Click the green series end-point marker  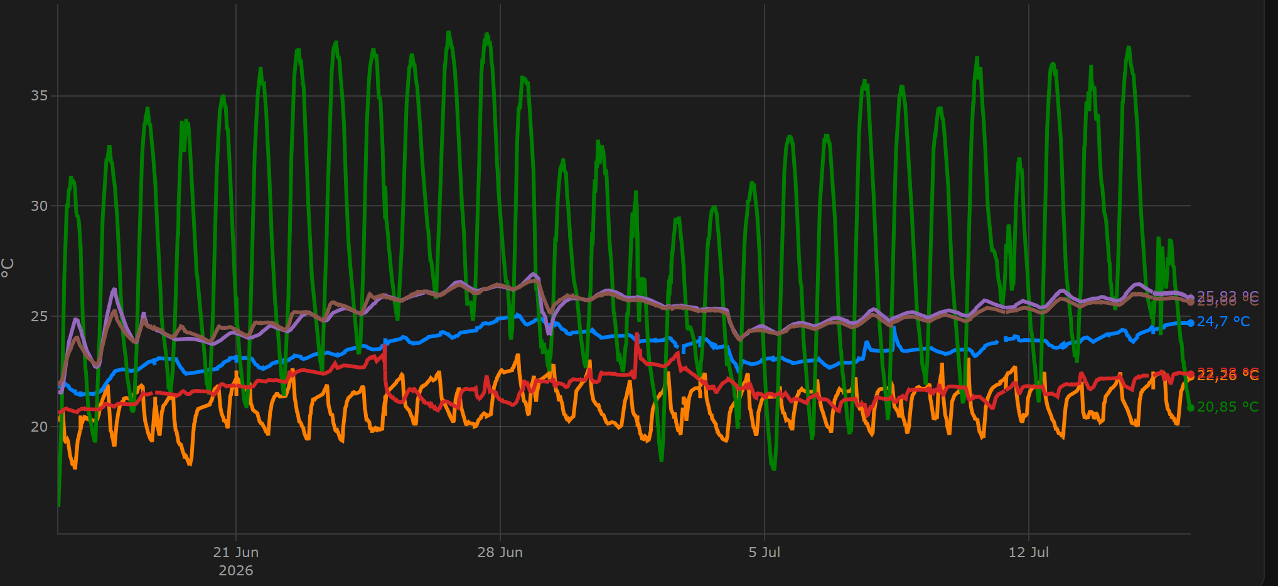point(1191,408)
